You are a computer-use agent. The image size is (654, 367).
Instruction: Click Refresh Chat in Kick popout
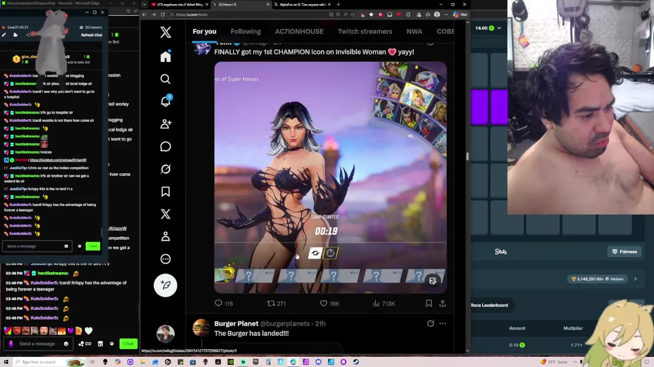pos(91,35)
